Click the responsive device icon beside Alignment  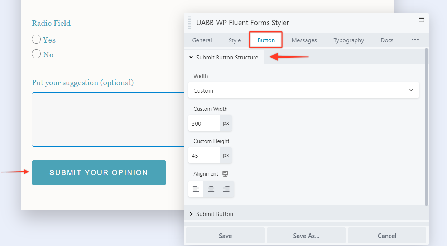point(225,174)
